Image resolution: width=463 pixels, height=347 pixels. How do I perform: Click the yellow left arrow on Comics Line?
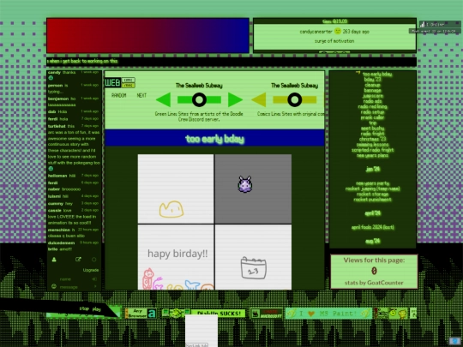[x=259, y=99]
